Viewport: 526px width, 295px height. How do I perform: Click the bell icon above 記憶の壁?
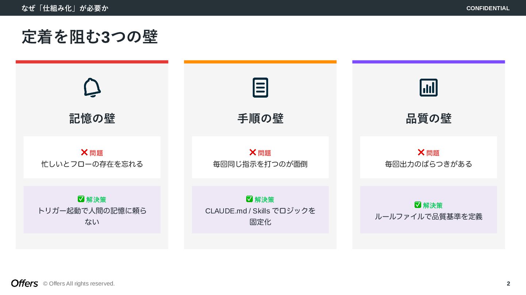(92, 87)
